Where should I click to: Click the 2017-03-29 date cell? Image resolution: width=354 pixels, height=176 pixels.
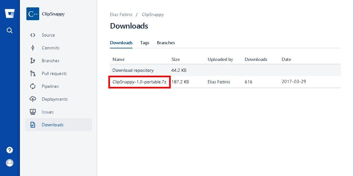[x=294, y=81]
